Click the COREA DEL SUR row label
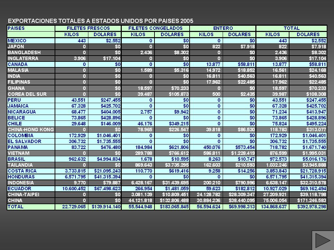334x250 pixels. point(27,94)
